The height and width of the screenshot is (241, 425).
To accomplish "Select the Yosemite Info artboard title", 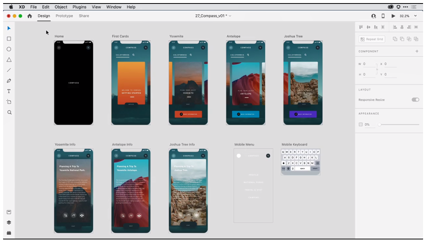I will pyautogui.click(x=65, y=145).
